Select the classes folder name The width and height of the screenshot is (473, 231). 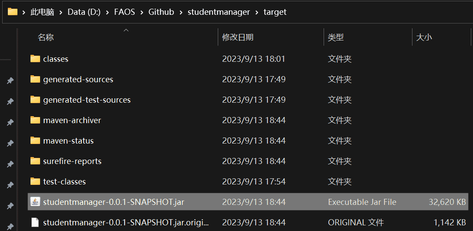pyautogui.click(x=56, y=59)
